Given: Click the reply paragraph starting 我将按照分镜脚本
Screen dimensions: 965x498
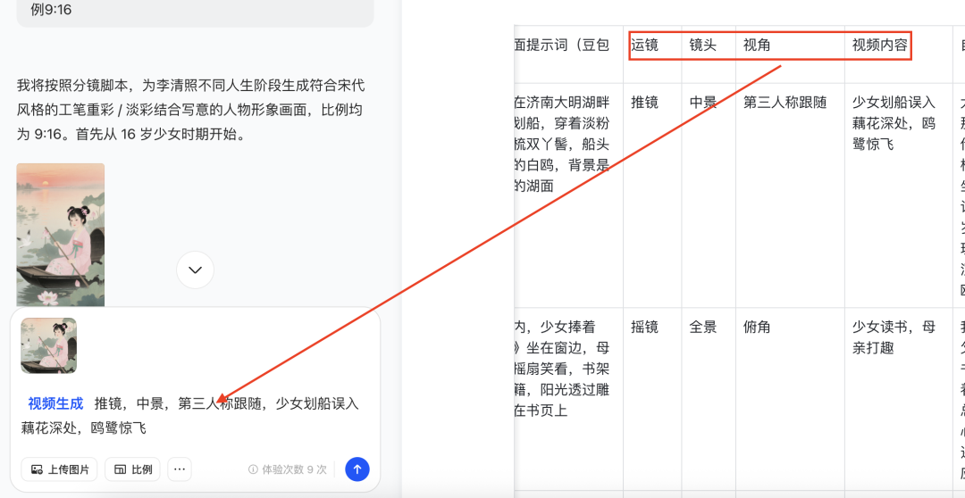Looking at the screenshot, I should (x=190, y=110).
